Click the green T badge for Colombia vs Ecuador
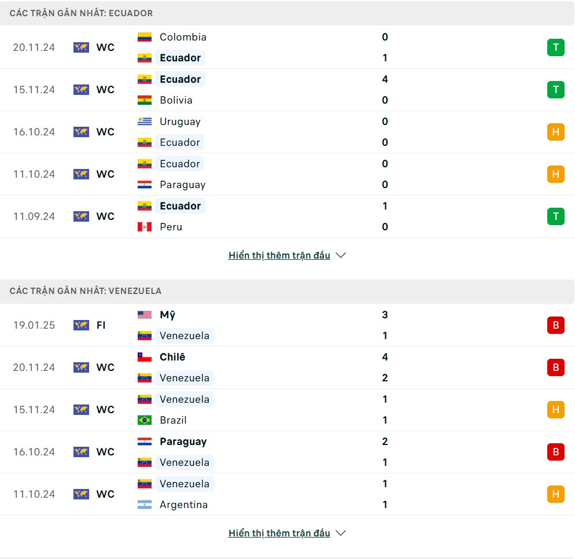The image size is (575, 559). click(555, 47)
